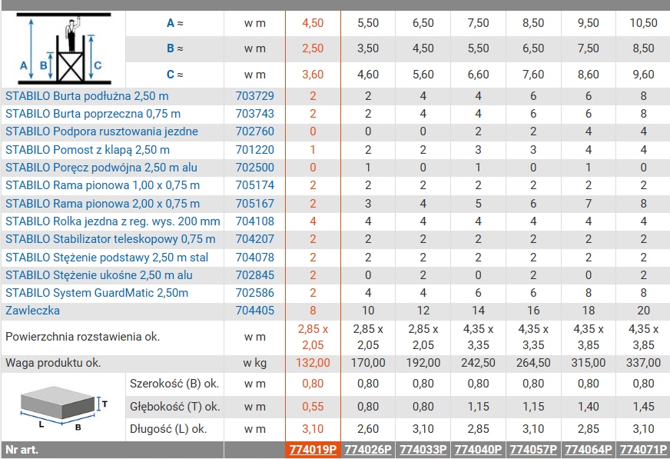
Task: Click article number 704078
Action: tap(254, 258)
